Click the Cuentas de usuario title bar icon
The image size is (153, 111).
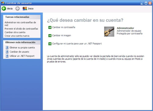(x=3, y=3)
